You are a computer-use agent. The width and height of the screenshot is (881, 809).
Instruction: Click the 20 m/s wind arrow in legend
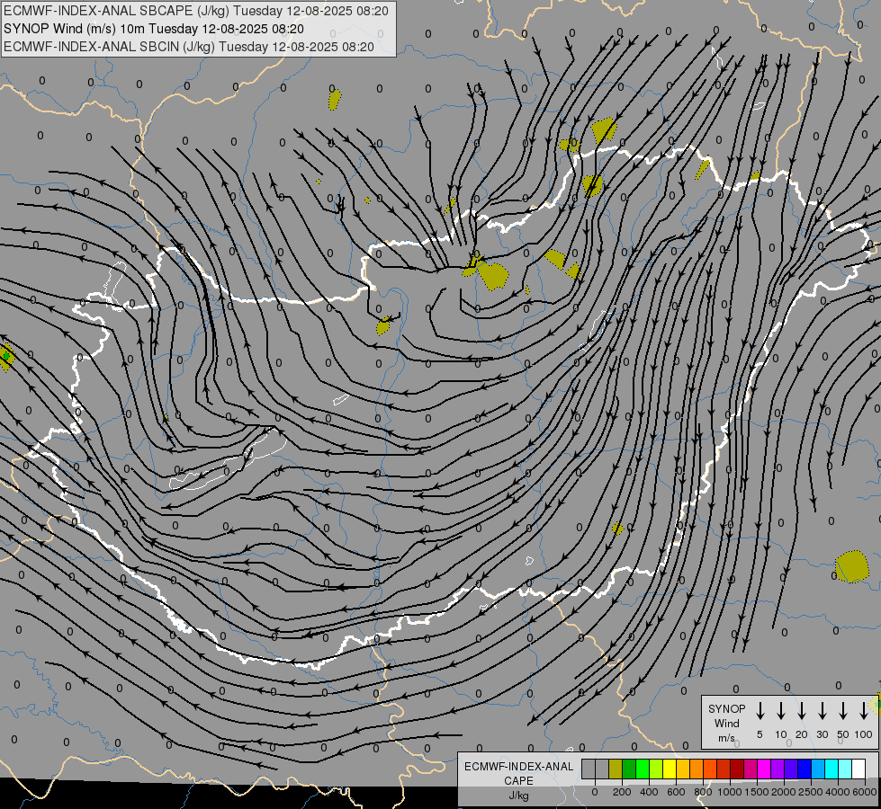coord(802,711)
